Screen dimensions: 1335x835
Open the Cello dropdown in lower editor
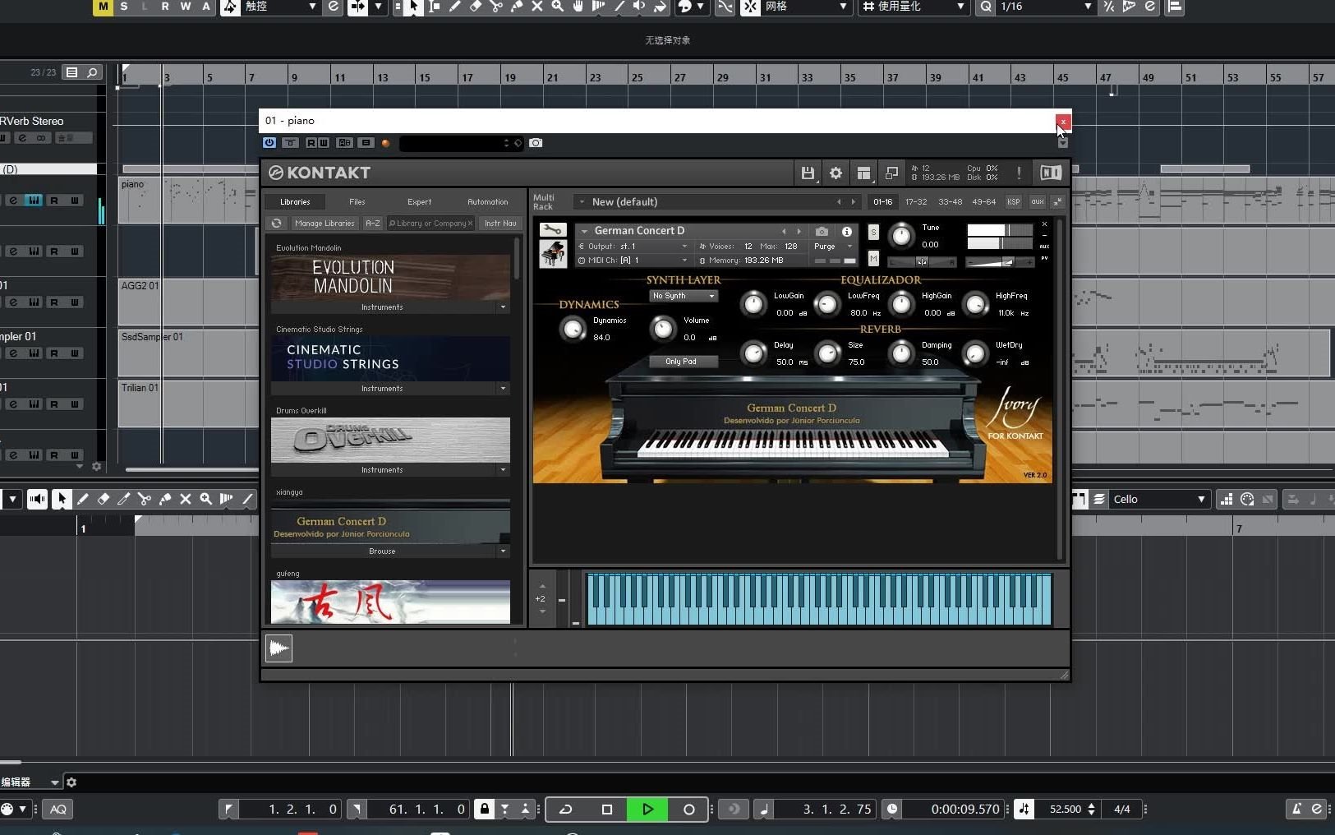pyautogui.click(x=1159, y=499)
